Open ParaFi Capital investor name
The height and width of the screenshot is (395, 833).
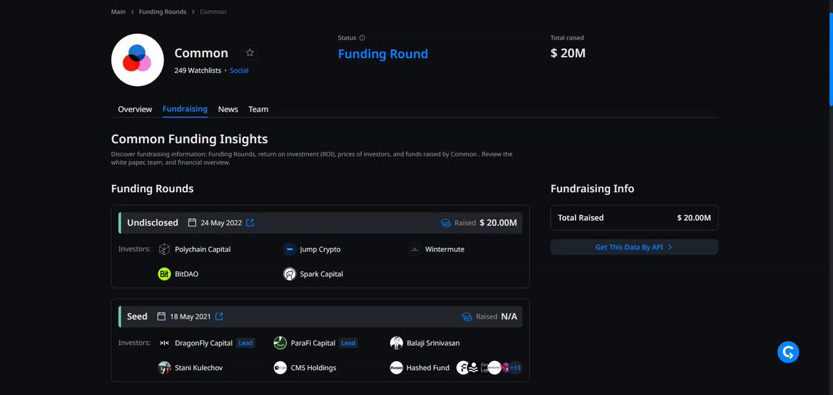click(313, 343)
